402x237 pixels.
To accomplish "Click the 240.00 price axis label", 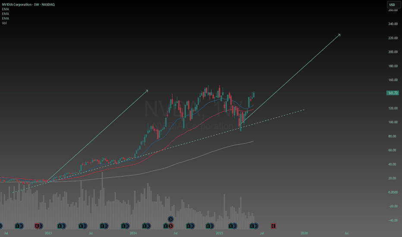I will [393, 24].
